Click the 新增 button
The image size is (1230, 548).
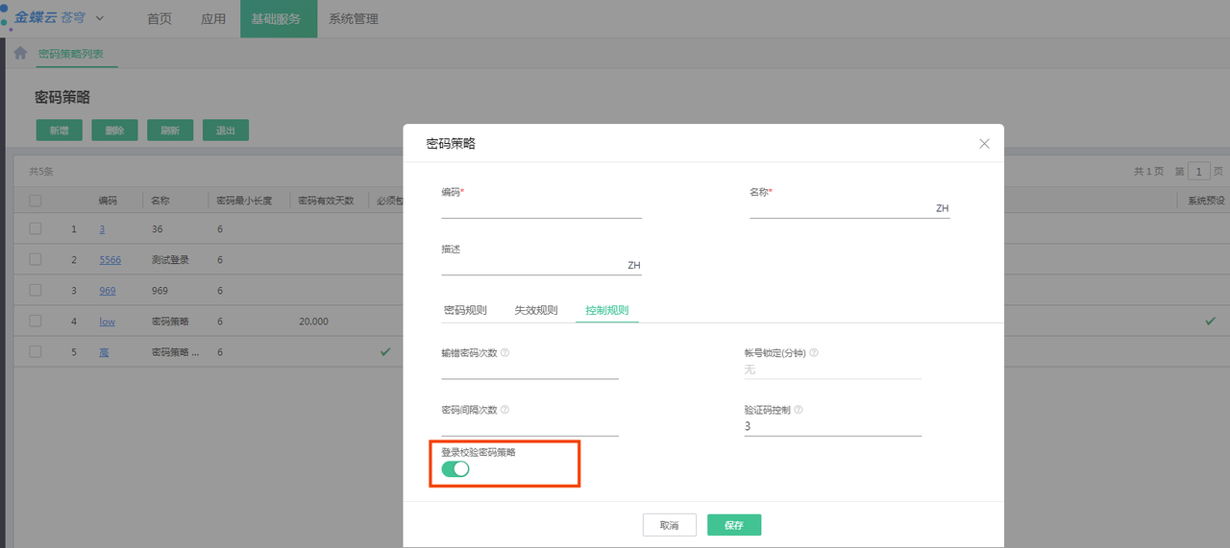(60, 131)
